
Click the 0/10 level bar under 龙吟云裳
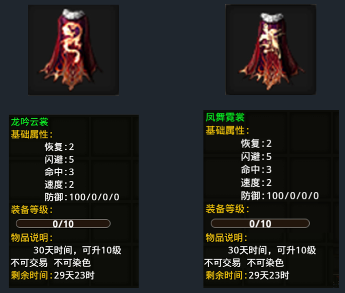[x=63, y=224]
